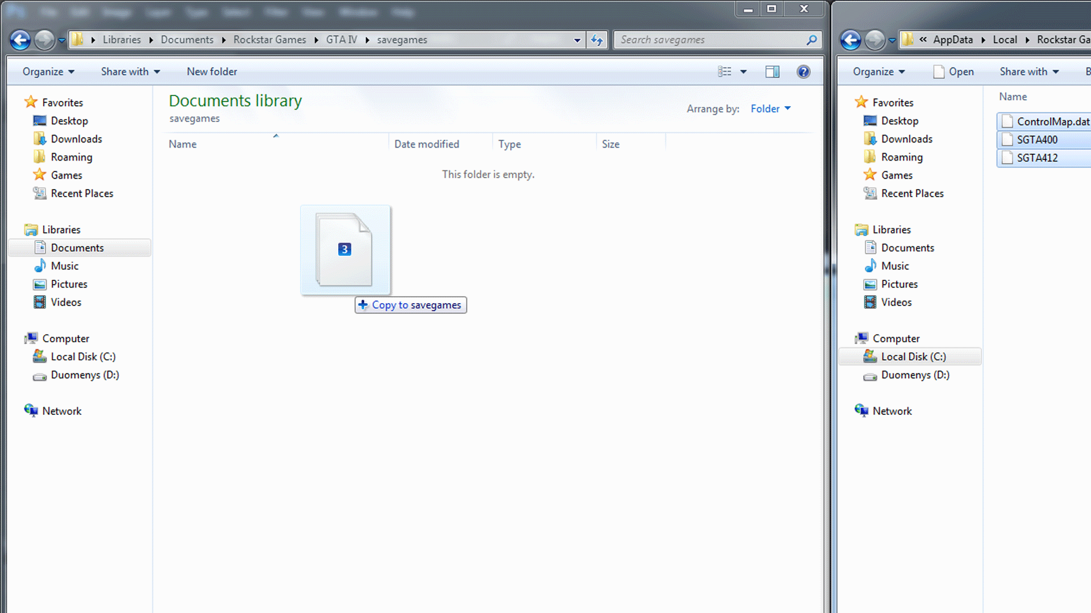Click the refresh icon beside address bar
Image resolution: width=1091 pixels, height=613 pixels.
[597, 40]
